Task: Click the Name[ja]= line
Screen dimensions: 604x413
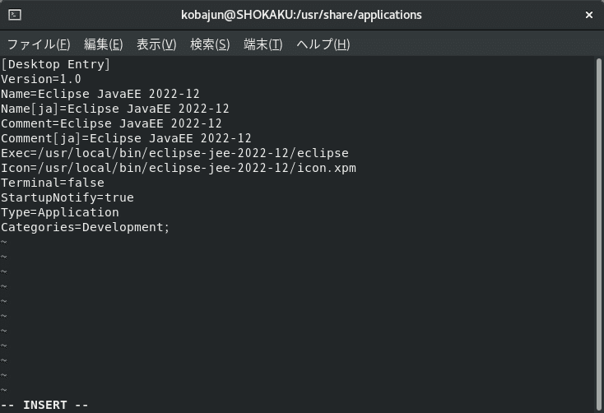Action: tap(114, 109)
